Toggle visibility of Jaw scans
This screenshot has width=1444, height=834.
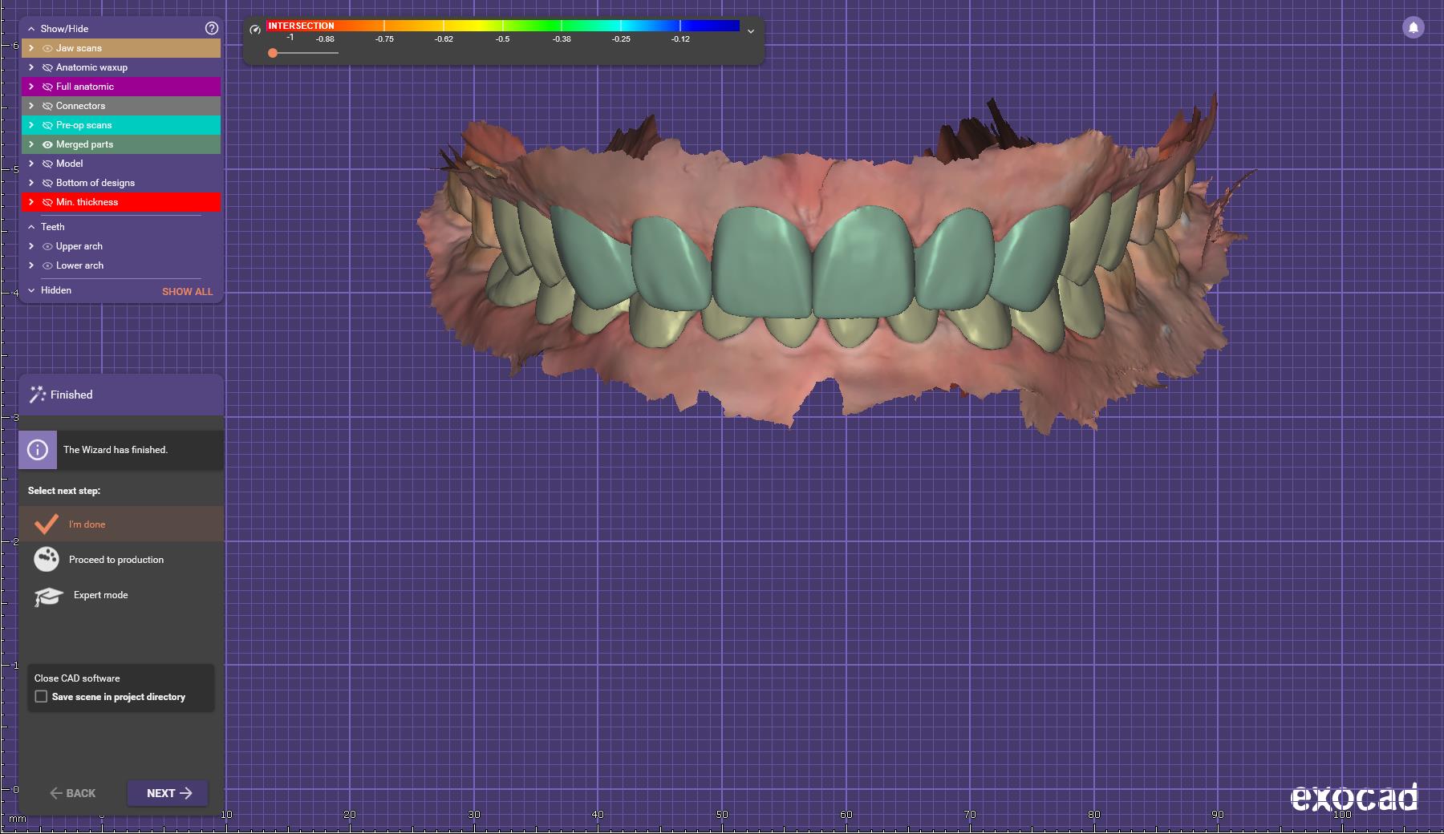[47, 48]
